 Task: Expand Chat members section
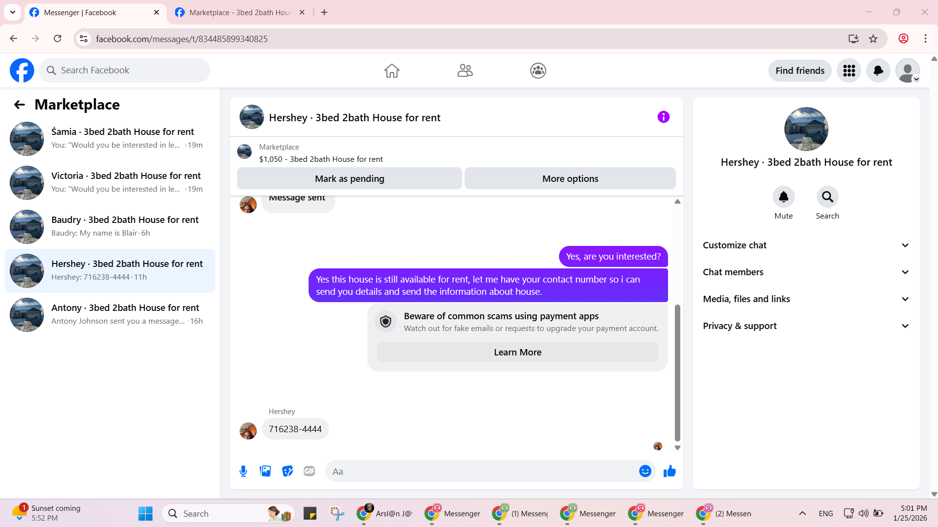(806, 272)
